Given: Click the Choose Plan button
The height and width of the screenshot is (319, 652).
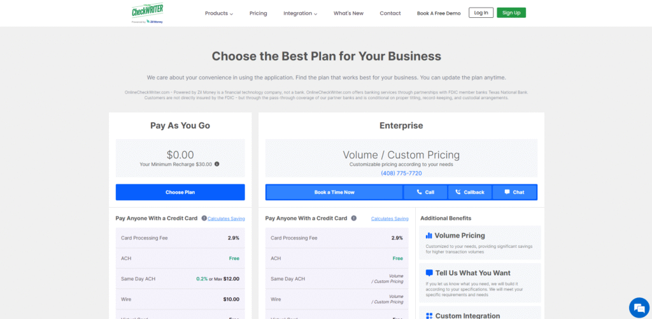Looking at the screenshot, I should [180, 192].
